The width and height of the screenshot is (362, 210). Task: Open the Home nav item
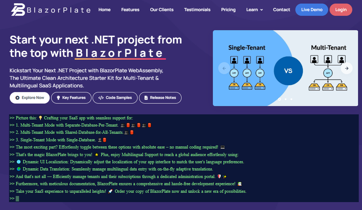pyautogui.click(x=104, y=10)
